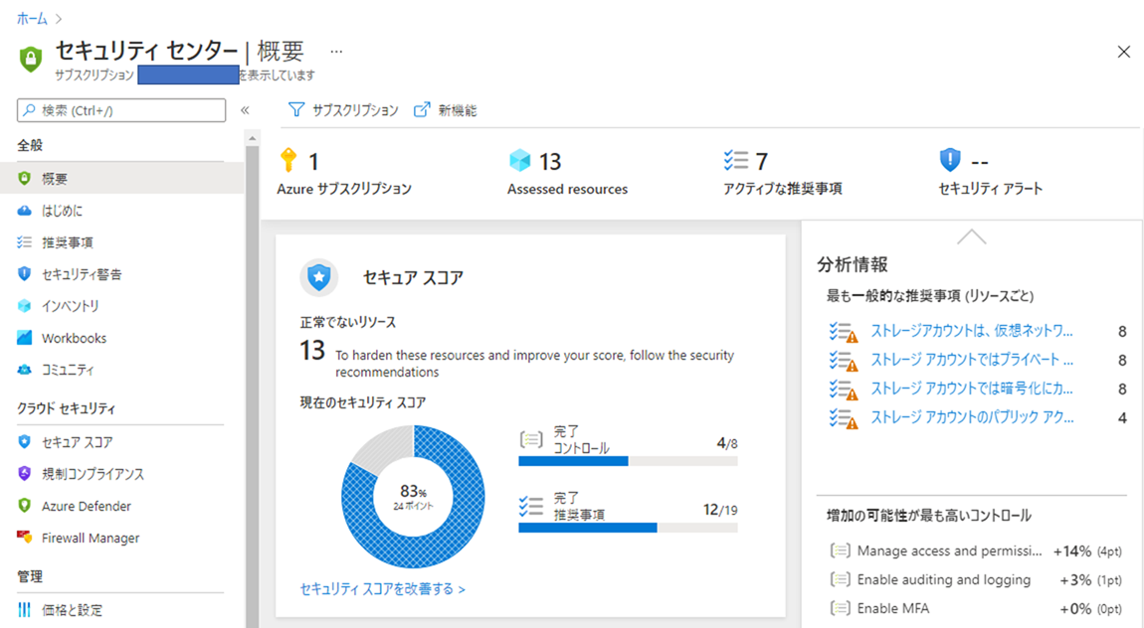Click the はじめに cloud icon
1144x628 pixels.
pyautogui.click(x=25, y=211)
